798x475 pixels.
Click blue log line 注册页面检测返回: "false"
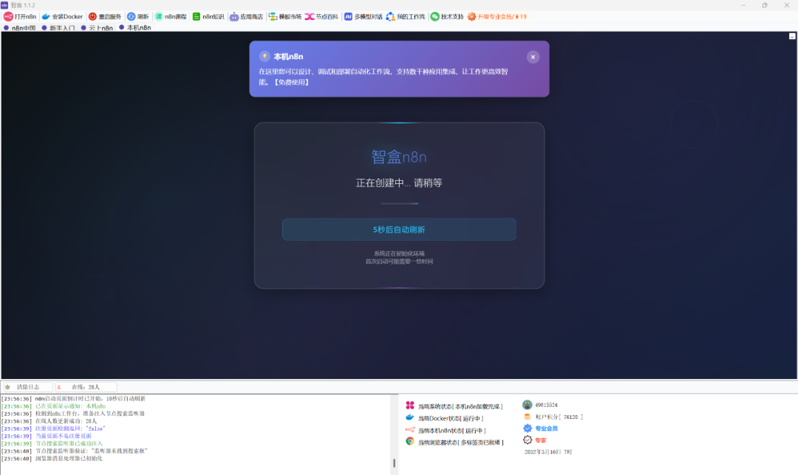(53, 428)
